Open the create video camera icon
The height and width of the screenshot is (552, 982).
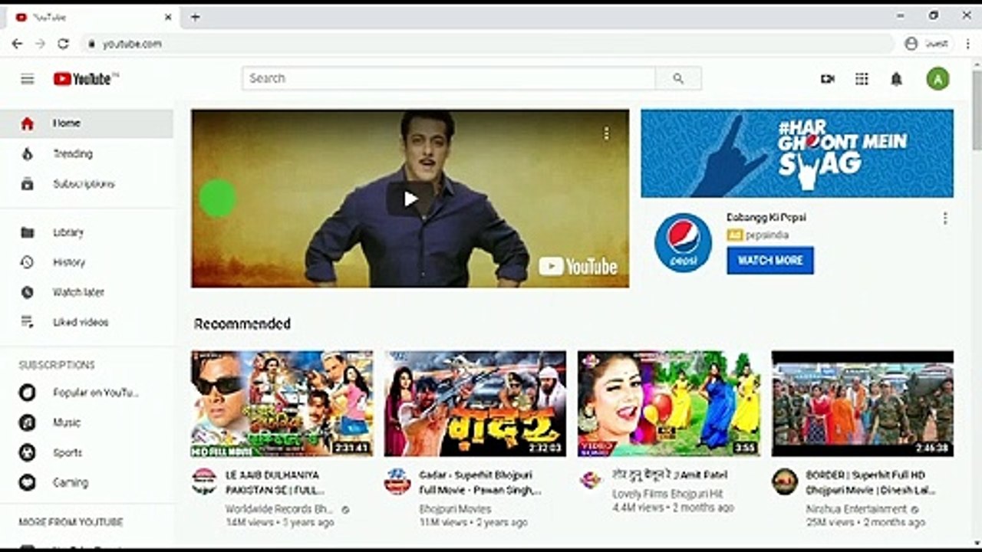coord(827,79)
